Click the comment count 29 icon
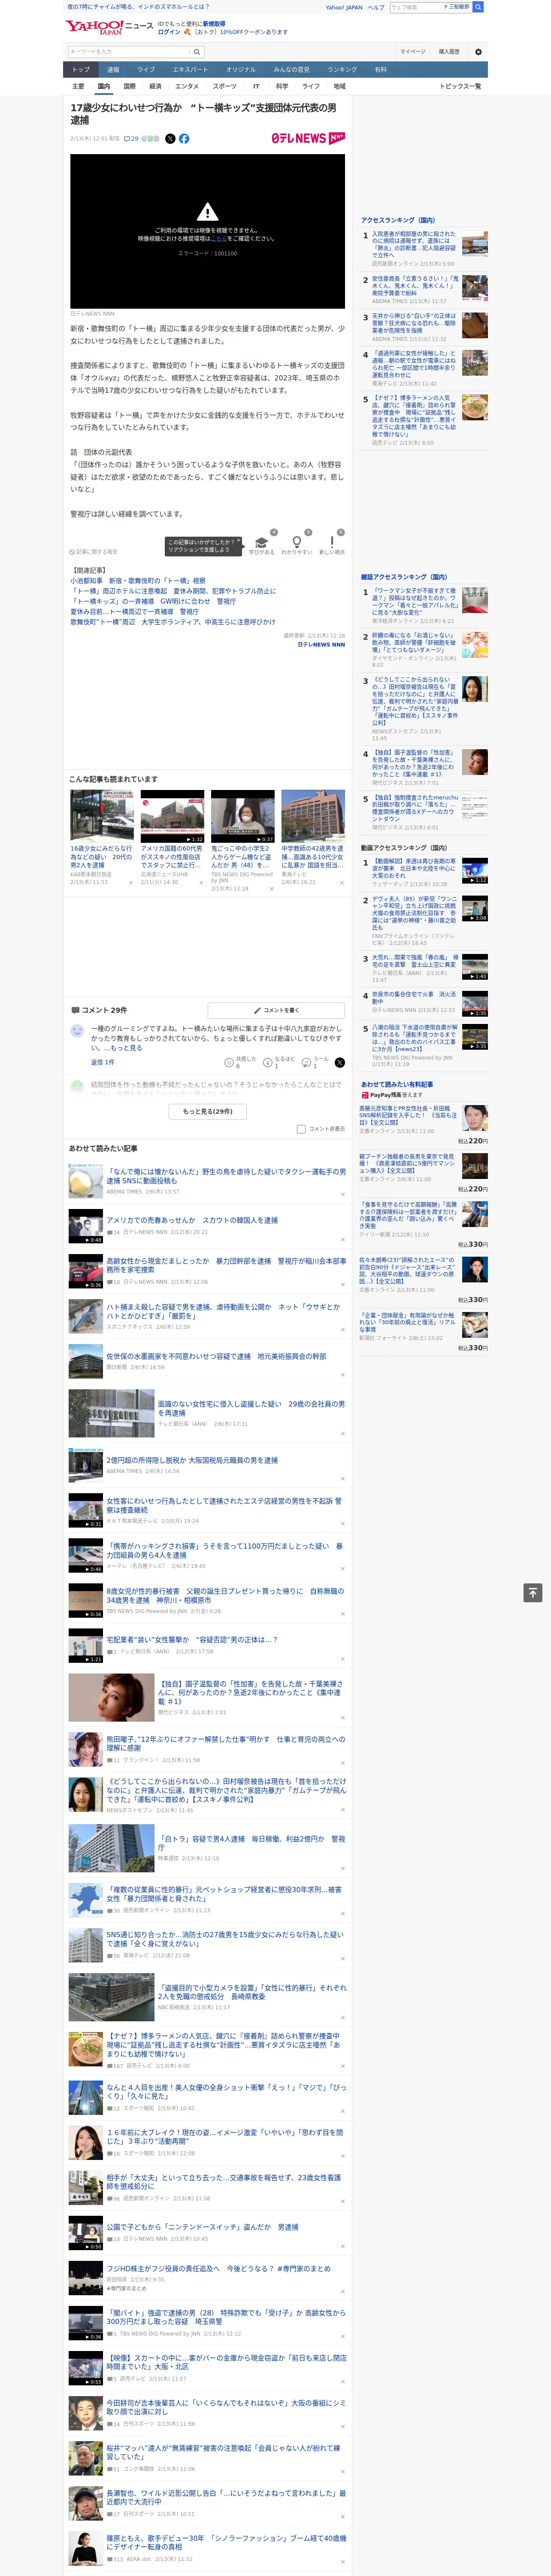 (131, 139)
